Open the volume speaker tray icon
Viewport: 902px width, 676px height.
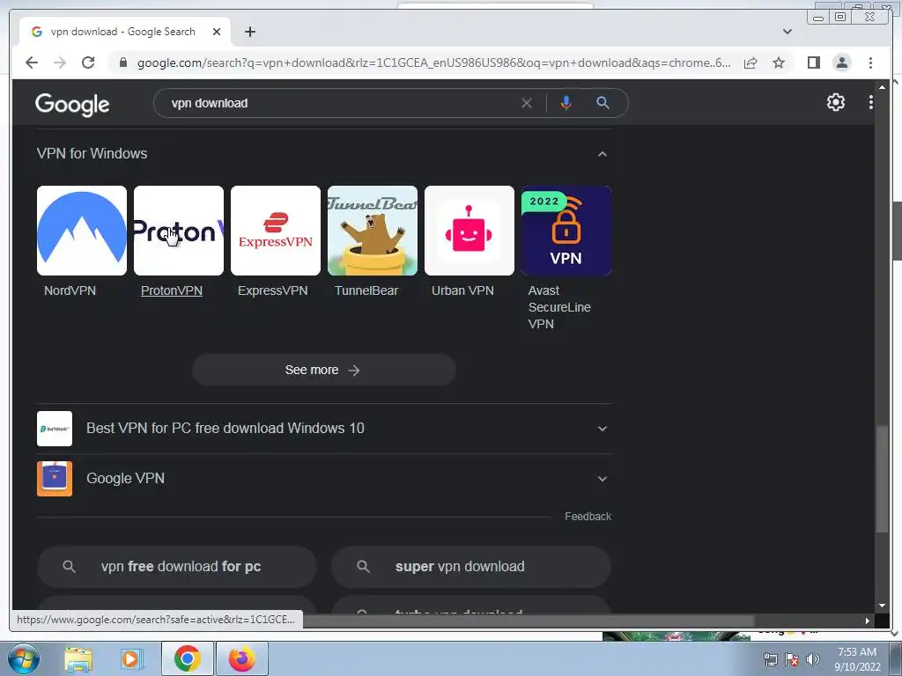[813, 659]
